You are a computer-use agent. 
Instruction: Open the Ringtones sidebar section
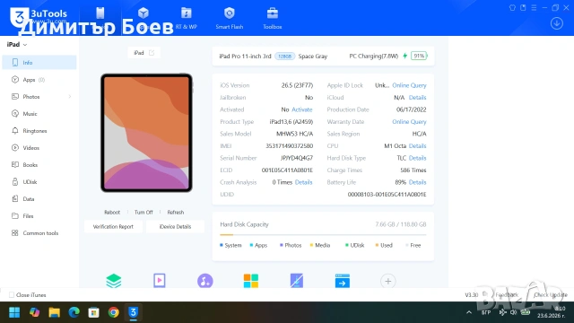[x=39, y=131]
